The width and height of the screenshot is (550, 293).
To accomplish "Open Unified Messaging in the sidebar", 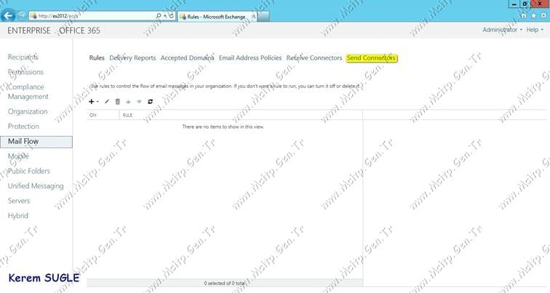I will 36,186.
